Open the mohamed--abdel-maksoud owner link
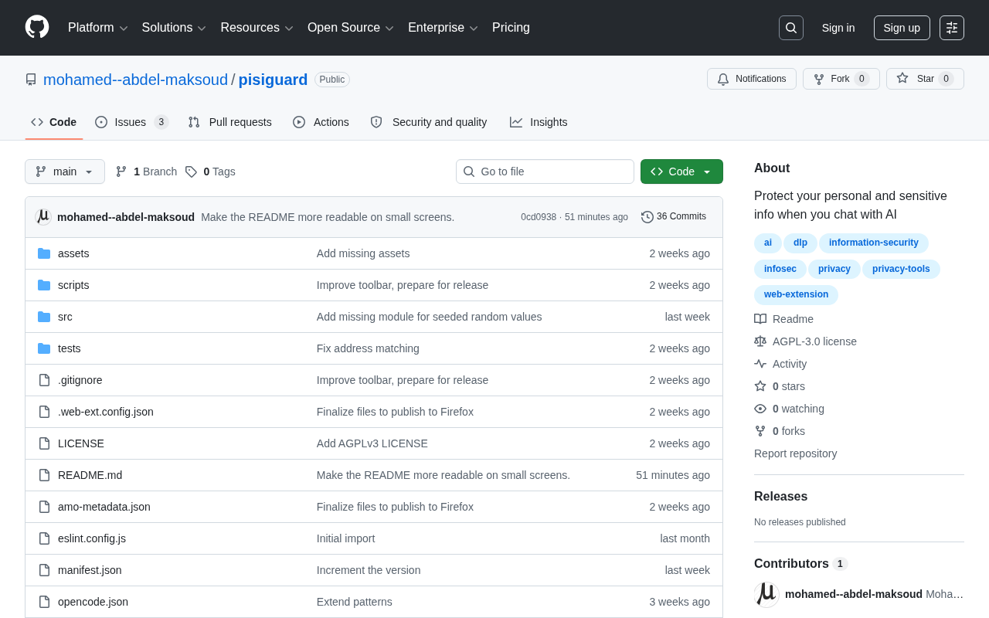This screenshot has height=618, width=989. 135,80
